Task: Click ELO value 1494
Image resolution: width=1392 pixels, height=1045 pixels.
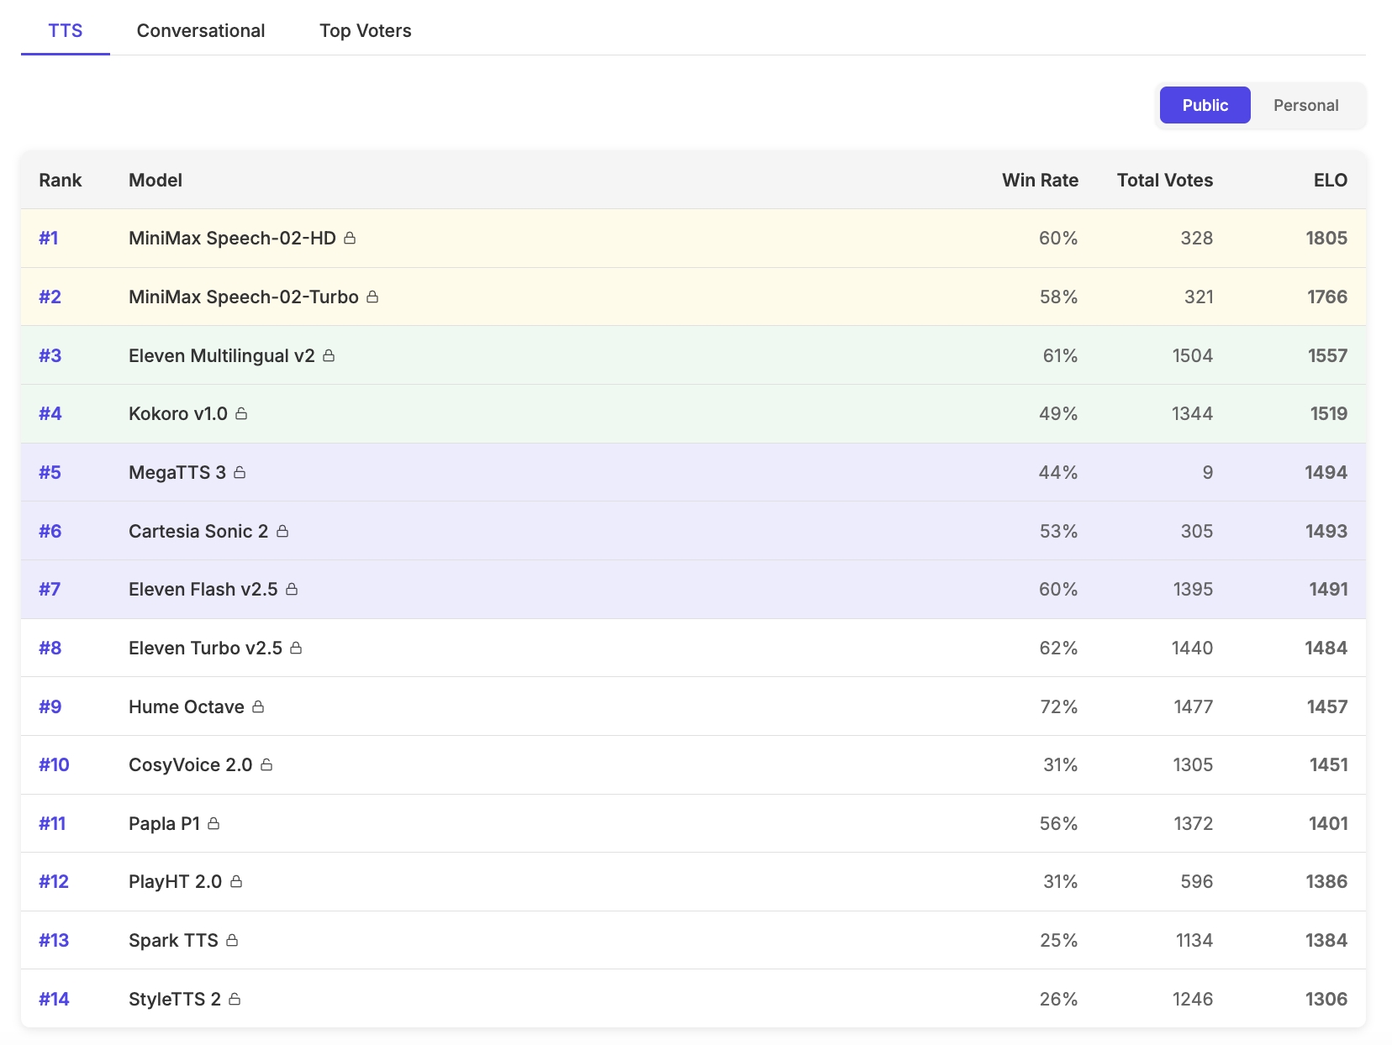Action: click(1326, 472)
